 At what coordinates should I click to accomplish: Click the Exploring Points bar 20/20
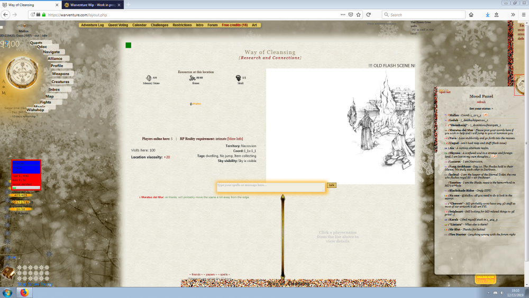point(21,209)
